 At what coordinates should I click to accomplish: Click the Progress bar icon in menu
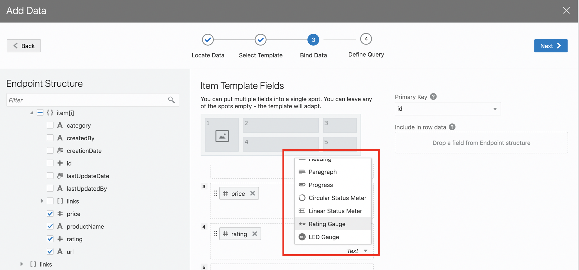tap(302, 185)
